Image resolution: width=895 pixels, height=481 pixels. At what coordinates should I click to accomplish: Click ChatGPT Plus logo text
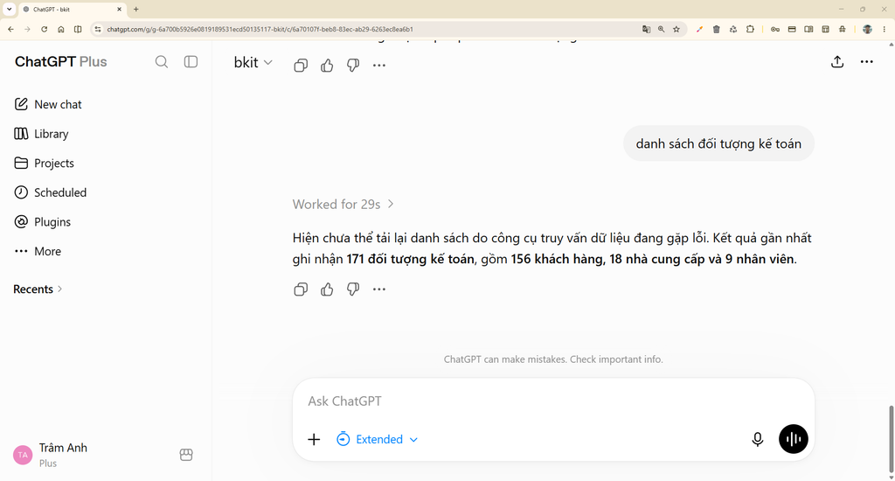click(60, 62)
